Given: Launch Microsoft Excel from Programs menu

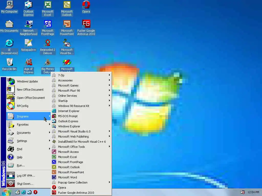Looking at the screenshot, I should pos(81,157).
